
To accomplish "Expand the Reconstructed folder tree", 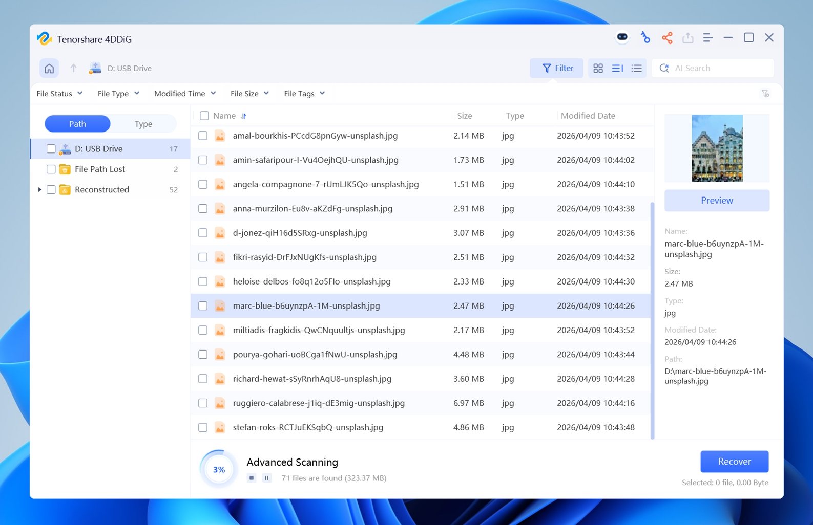I will (x=39, y=190).
